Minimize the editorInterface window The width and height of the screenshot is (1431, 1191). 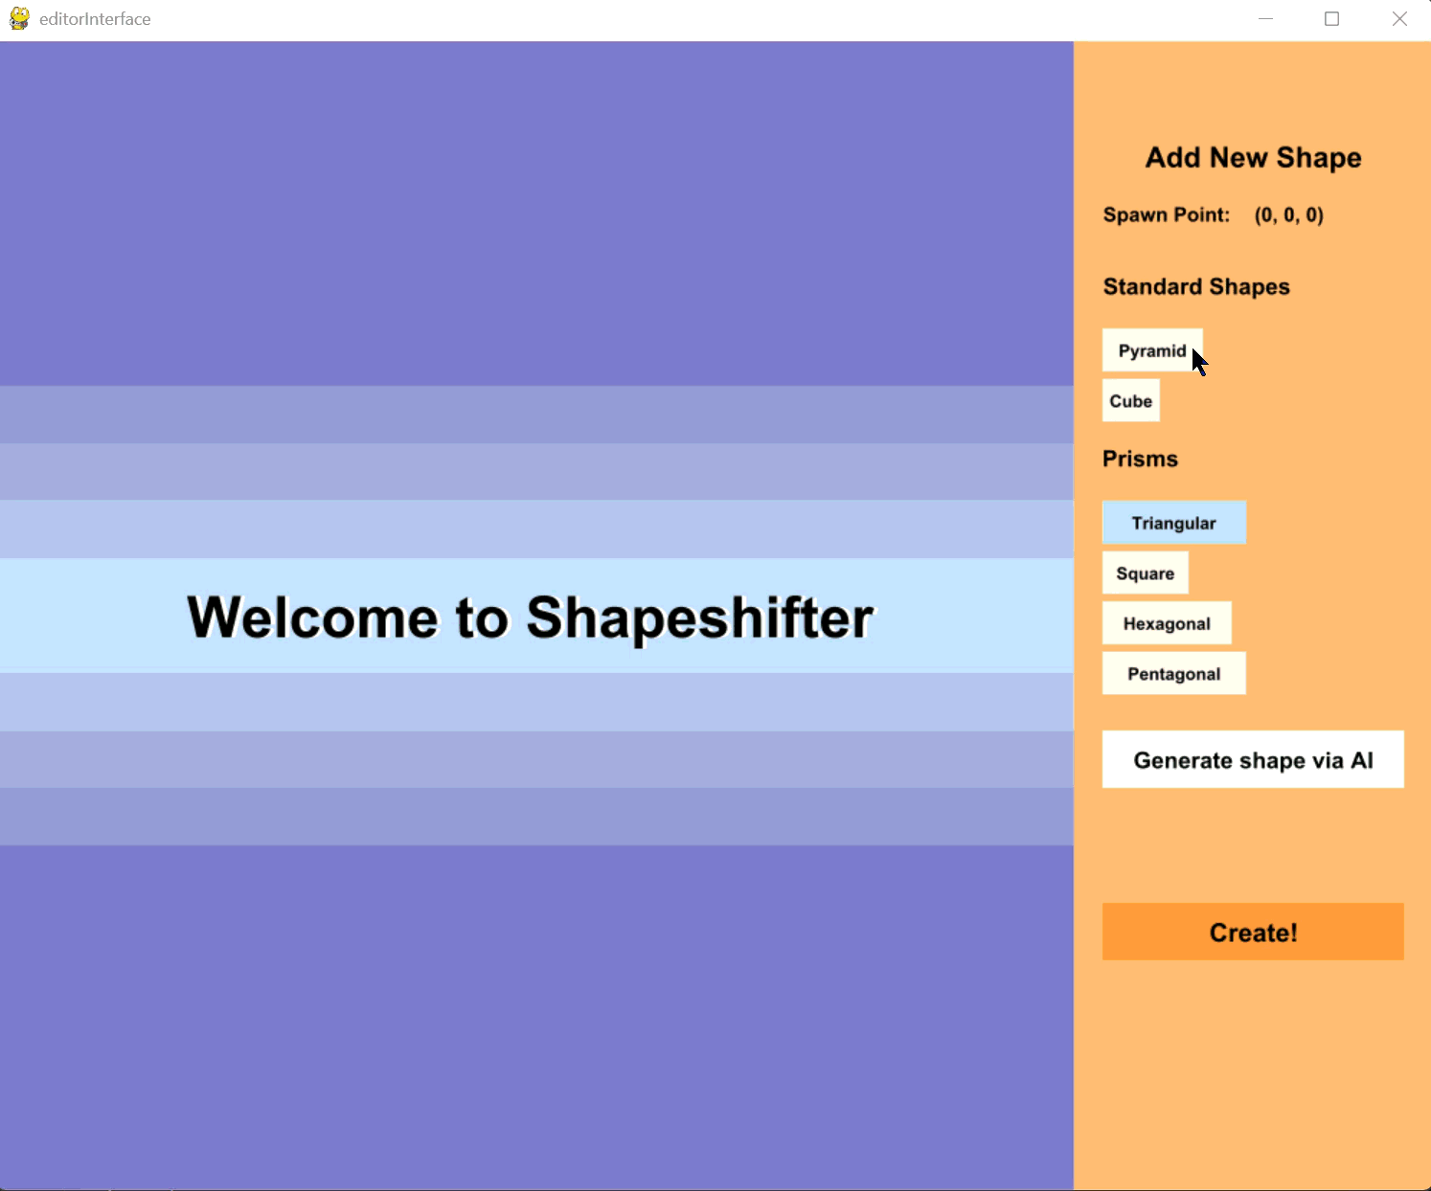click(1266, 19)
